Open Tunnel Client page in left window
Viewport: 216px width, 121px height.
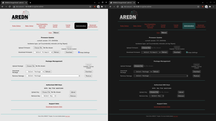pyautogui.click(x=68, y=26)
